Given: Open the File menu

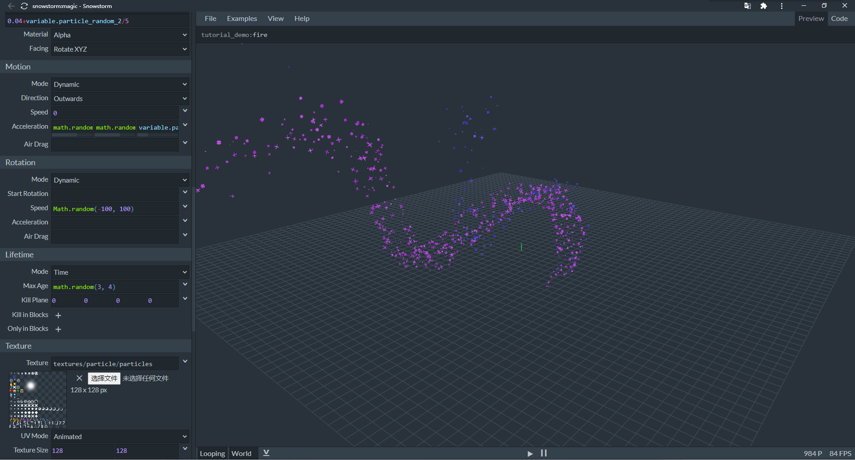Looking at the screenshot, I should pos(211,19).
